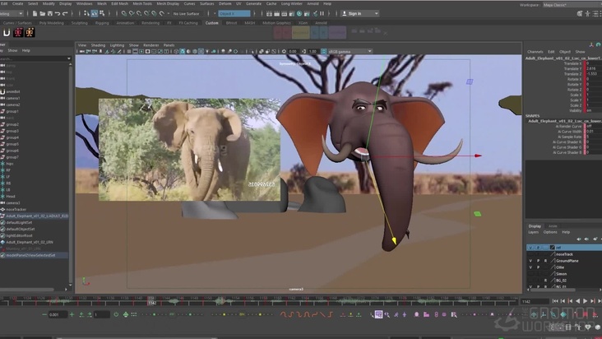Toggle the R reference box for GroundPlane layer

[x=545, y=261]
